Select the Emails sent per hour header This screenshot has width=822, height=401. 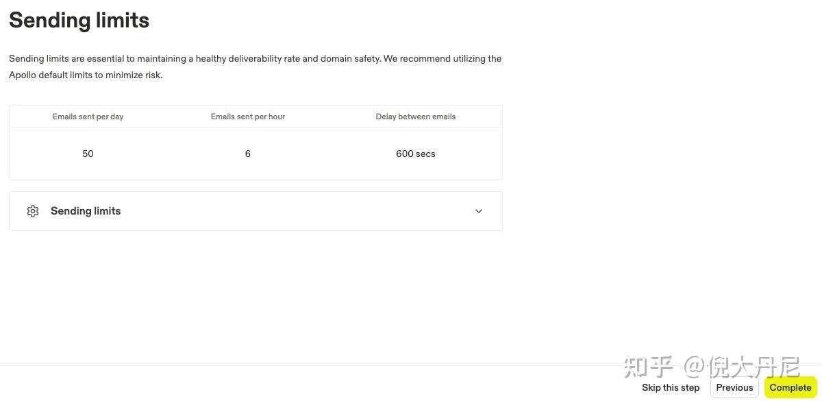pyautogui.click(x=248, y=117)
